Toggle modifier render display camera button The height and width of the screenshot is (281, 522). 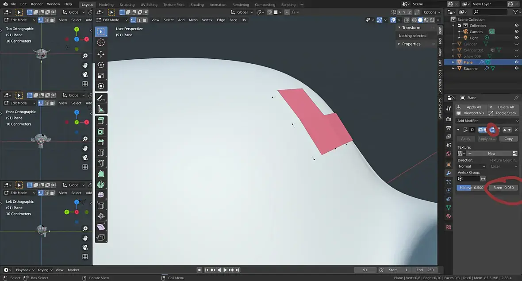click(481, 130)
